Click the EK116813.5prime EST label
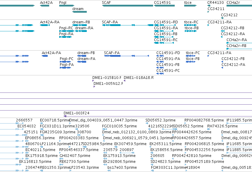The width and height of the screenshot is (252, 172). tap(35, 162)
